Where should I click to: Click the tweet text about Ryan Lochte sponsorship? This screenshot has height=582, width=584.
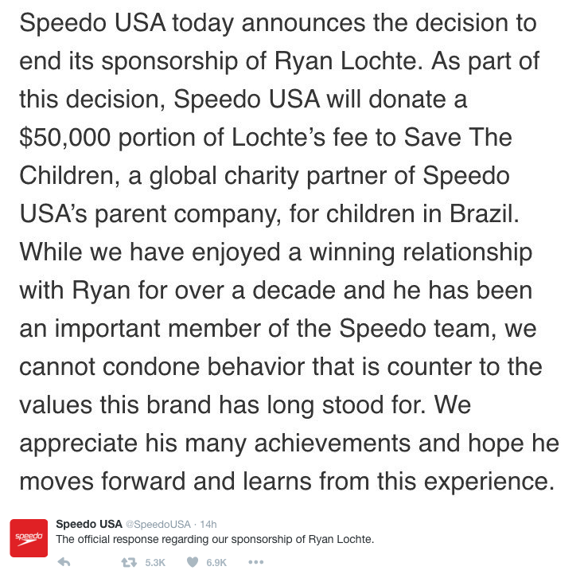click(x=215, y=539)
